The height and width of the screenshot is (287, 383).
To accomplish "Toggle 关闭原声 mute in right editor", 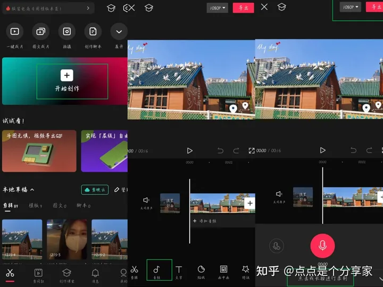I will 279,197.
